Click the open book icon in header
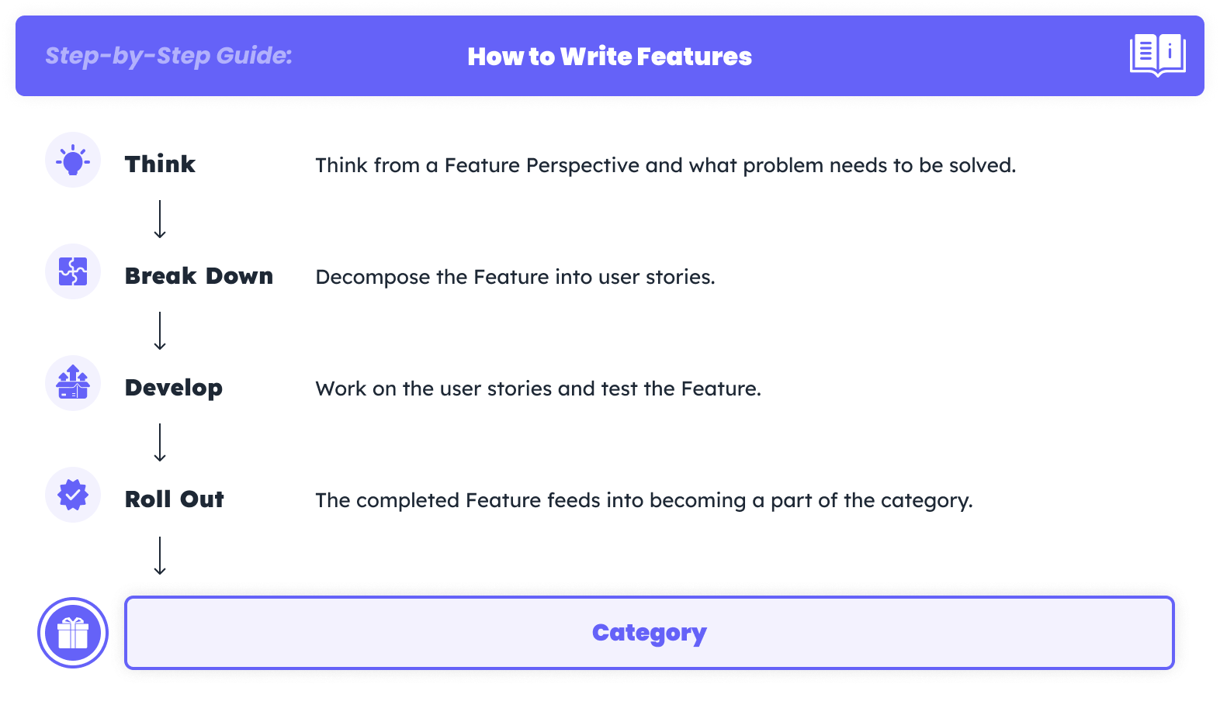This screenshot has height=715, width=1220. point(1157,55)
